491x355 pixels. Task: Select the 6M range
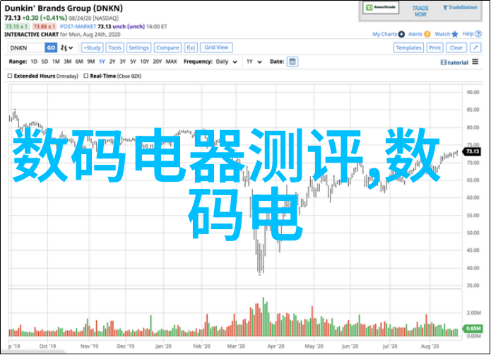(x=79, y=62)
